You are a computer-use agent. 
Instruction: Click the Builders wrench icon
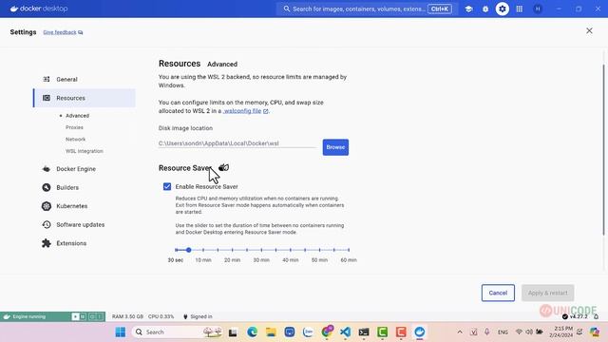47,188
